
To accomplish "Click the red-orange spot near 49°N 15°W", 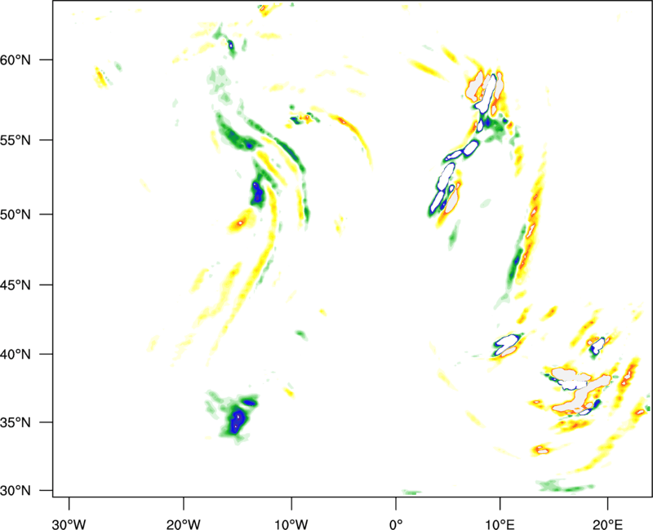I will click(241, 221).
